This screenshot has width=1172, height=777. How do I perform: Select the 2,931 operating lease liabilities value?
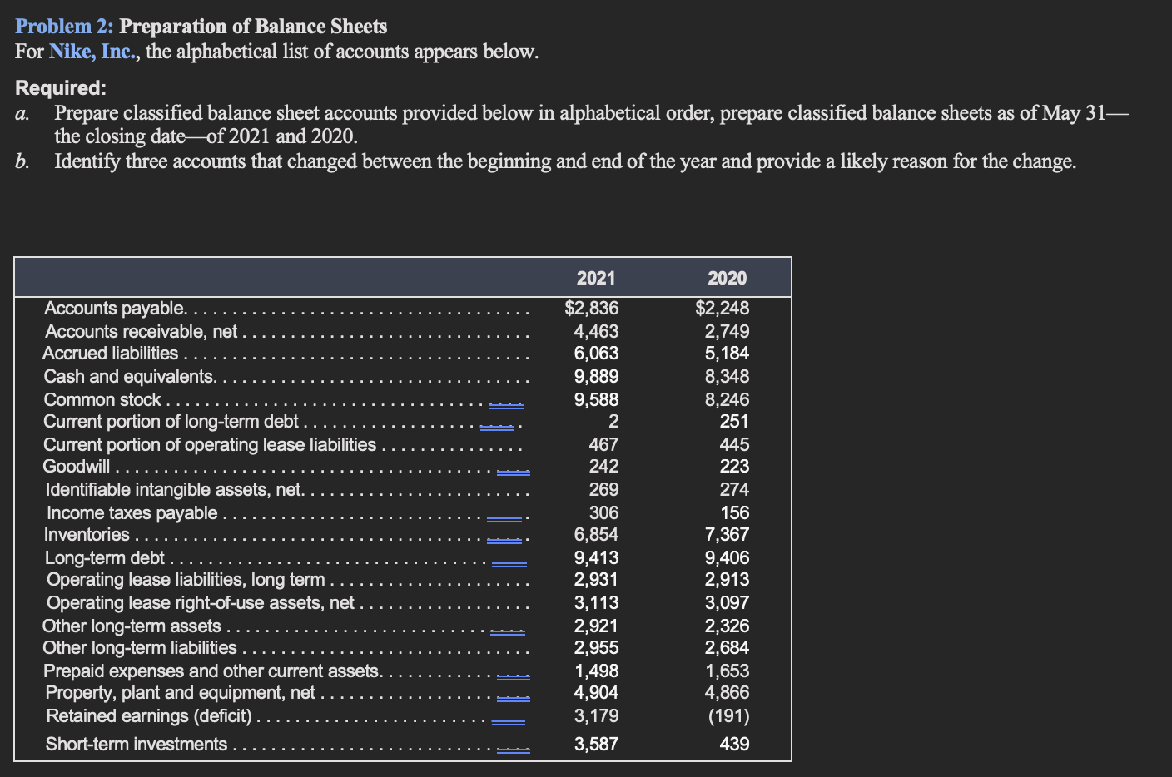597,580
